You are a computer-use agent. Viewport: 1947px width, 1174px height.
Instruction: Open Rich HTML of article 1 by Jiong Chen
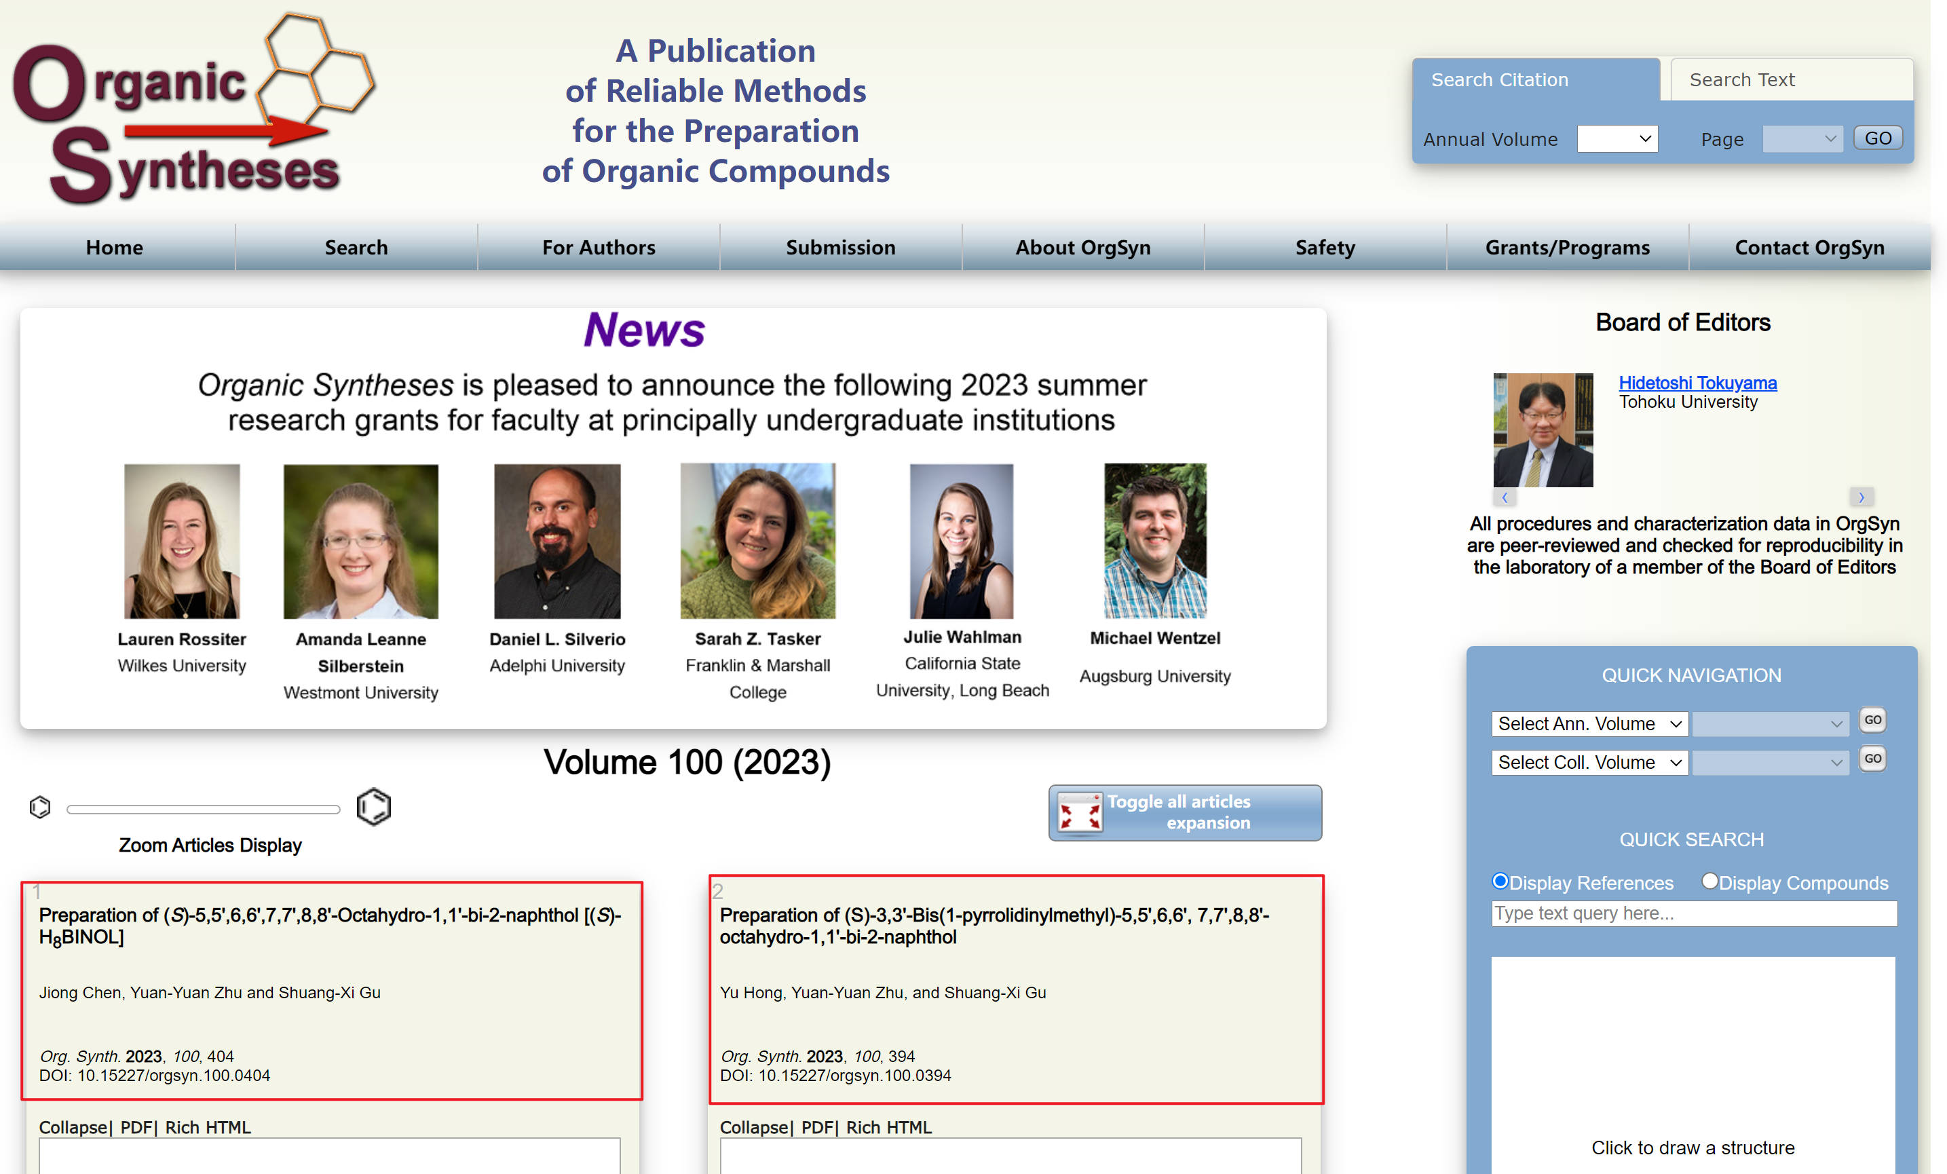(208, 1126)
